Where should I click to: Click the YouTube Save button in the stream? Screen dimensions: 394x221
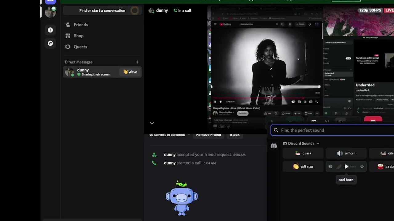[x=309, y=114]
